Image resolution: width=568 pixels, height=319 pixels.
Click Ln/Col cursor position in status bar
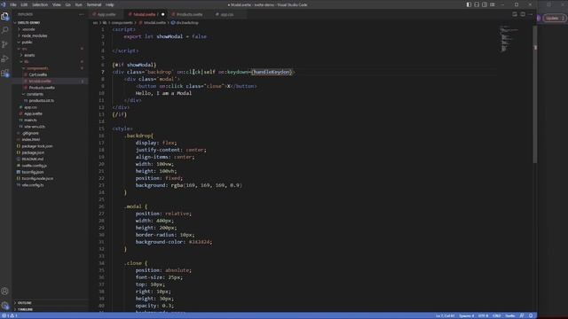(x=445, y=315)
